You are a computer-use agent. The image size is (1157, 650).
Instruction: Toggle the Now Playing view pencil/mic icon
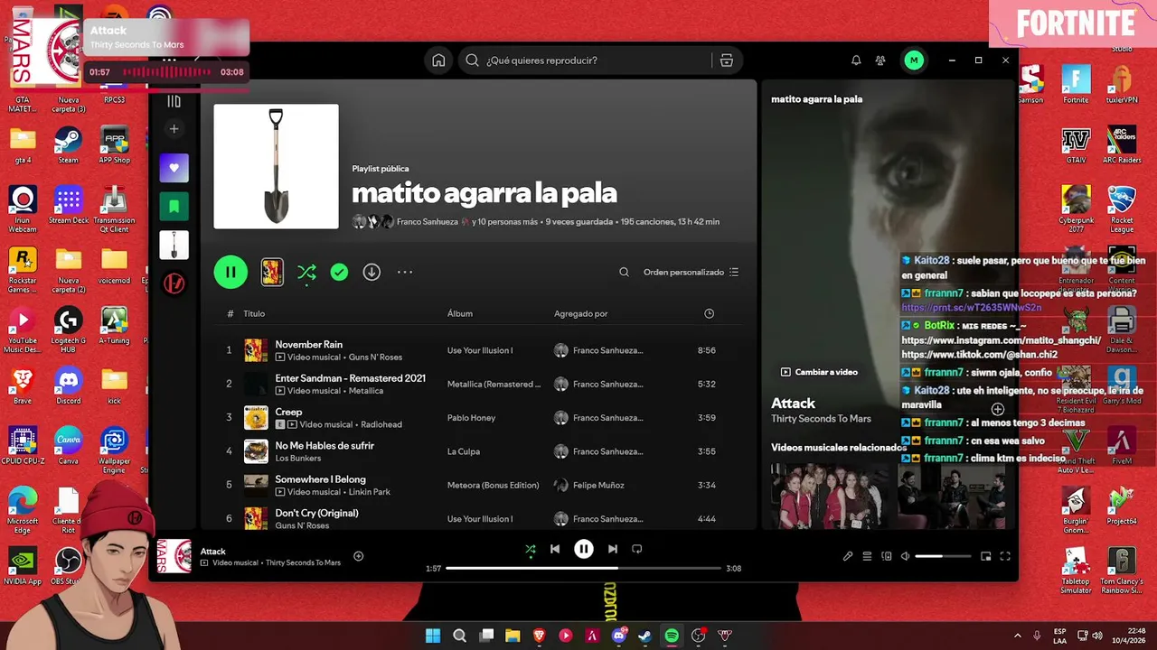point(848,556)
